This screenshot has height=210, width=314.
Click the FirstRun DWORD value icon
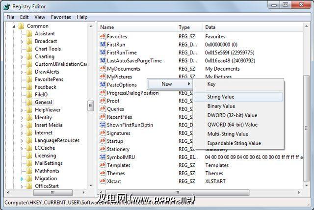[103, 44]
